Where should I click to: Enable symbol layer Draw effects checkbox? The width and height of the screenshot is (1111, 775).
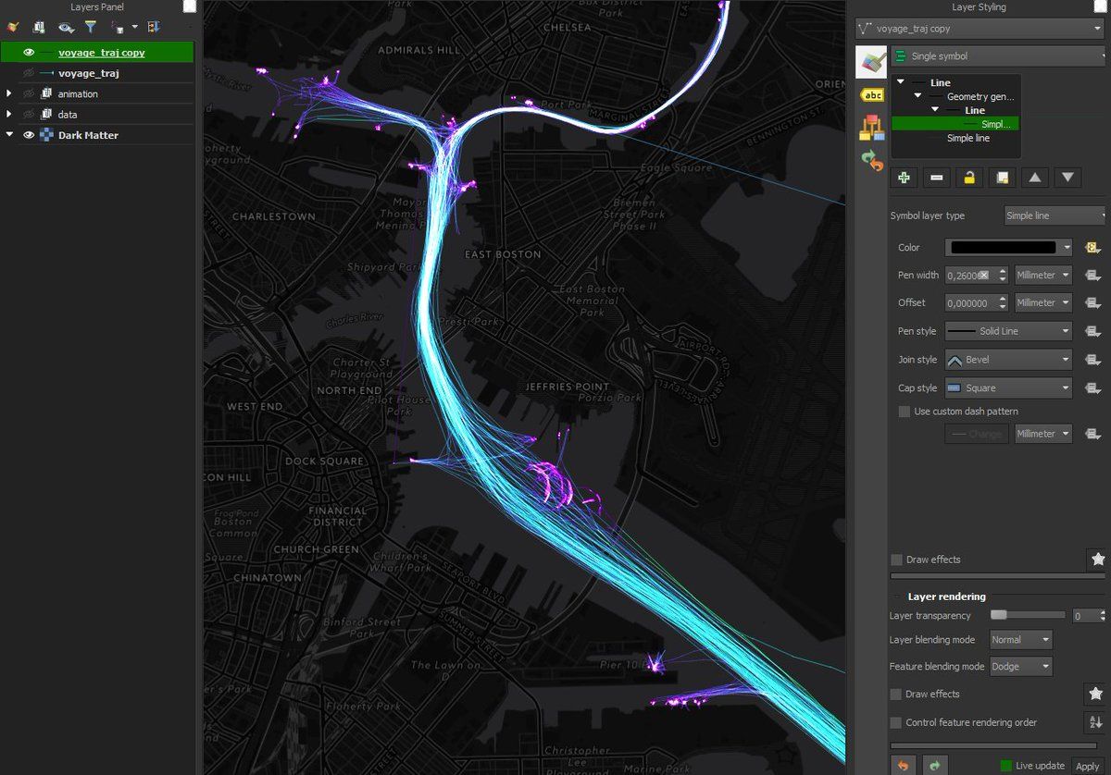896,560
